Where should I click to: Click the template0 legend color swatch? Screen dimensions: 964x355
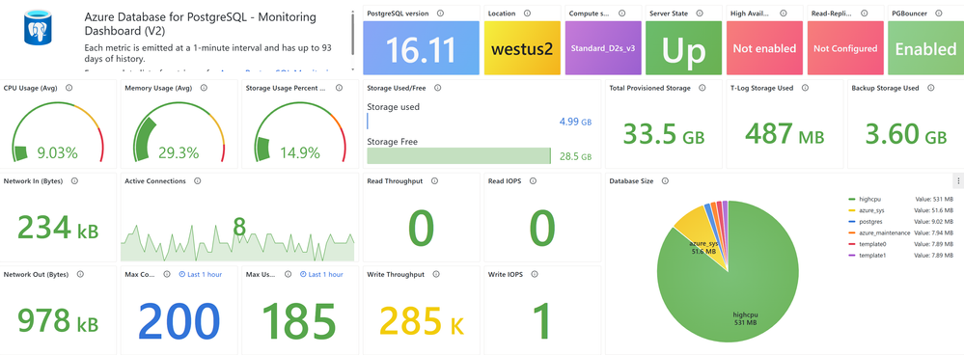click(851, 244)
